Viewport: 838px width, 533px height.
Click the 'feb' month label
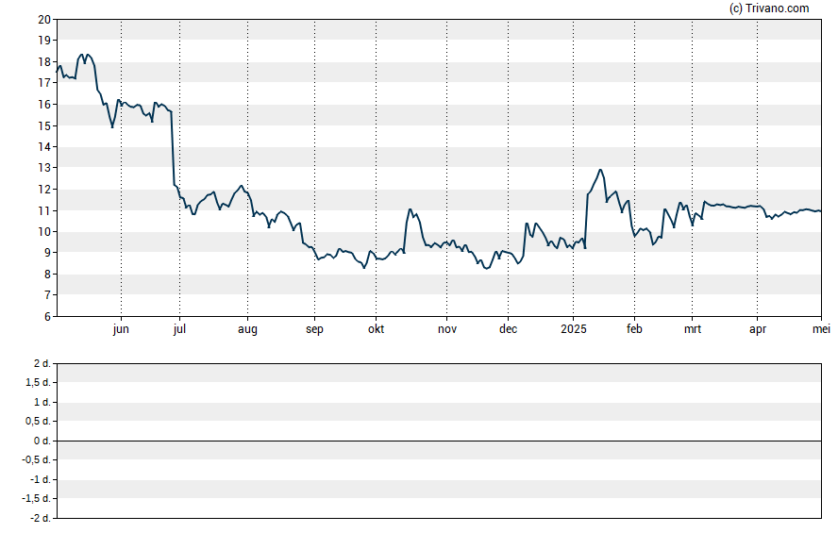(634, 329)
